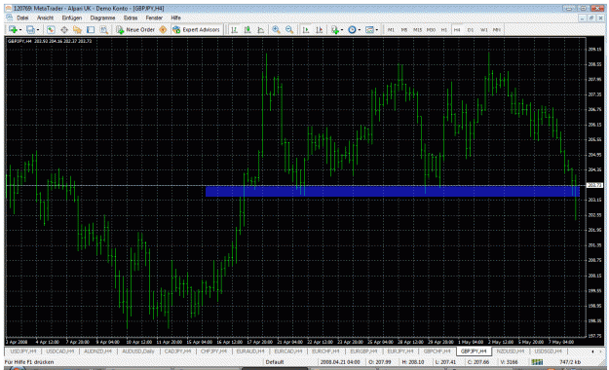Image resolution: width=609 pixels, height=370 pixels.
Task: Switch to the CHFJPY,H4 chart tab
Action: [213, 351]
